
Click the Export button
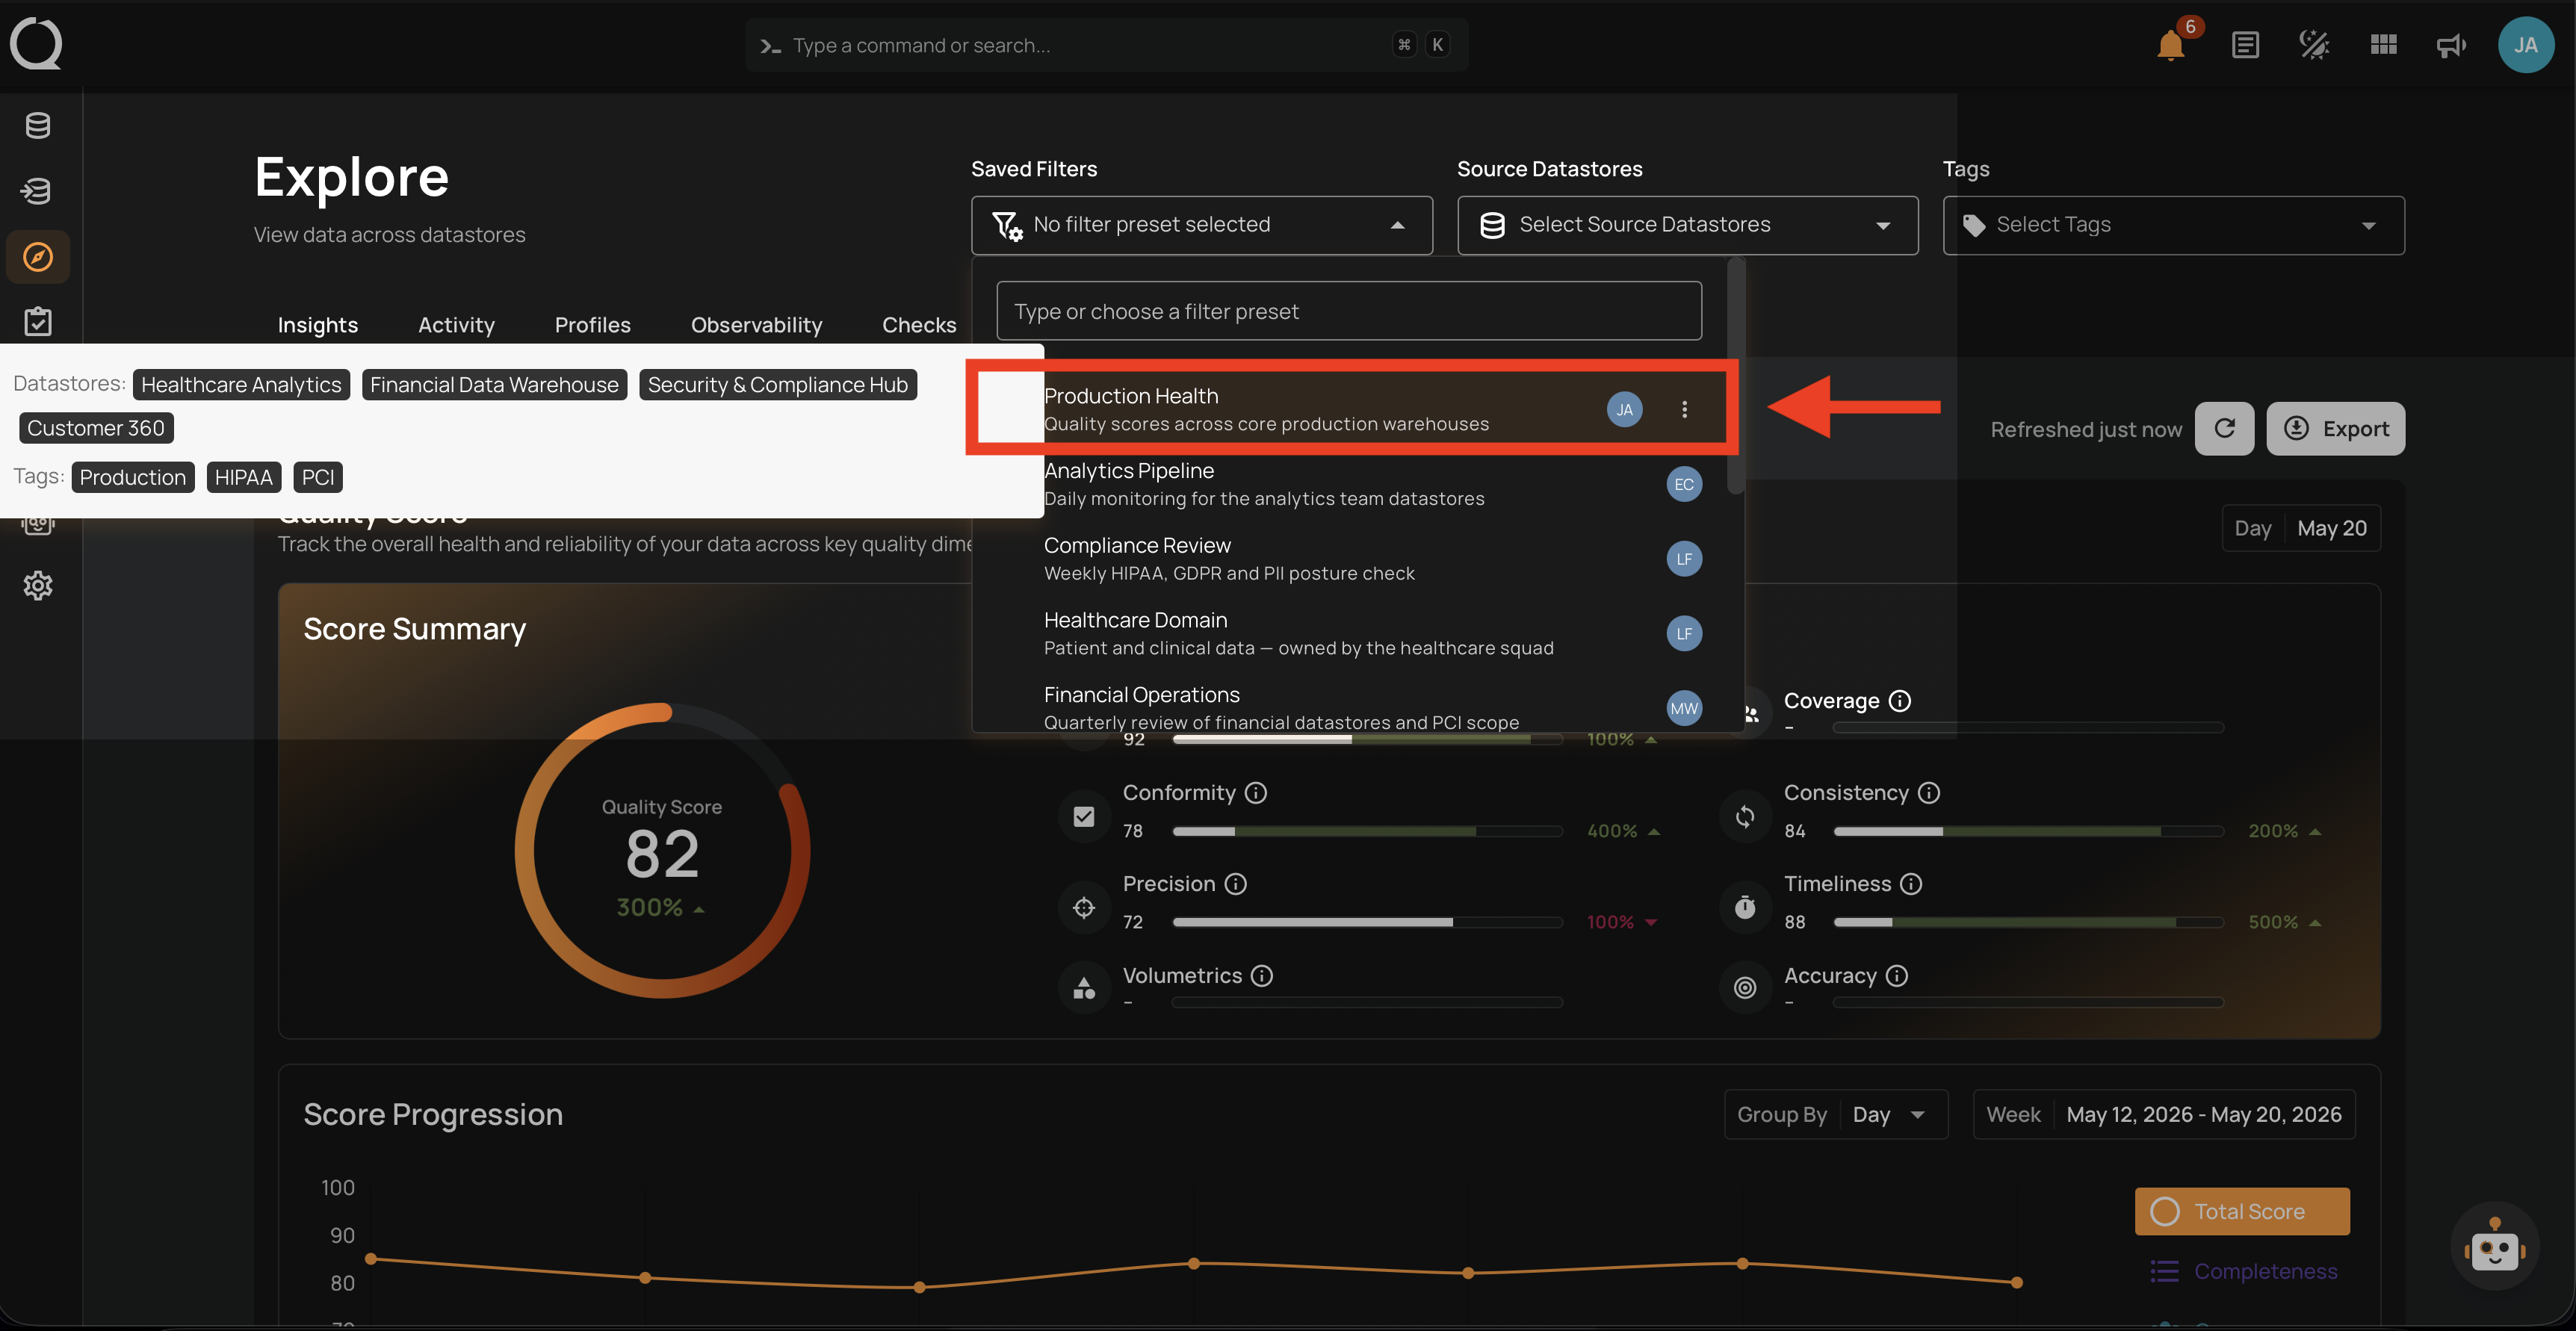[2335, 429]
